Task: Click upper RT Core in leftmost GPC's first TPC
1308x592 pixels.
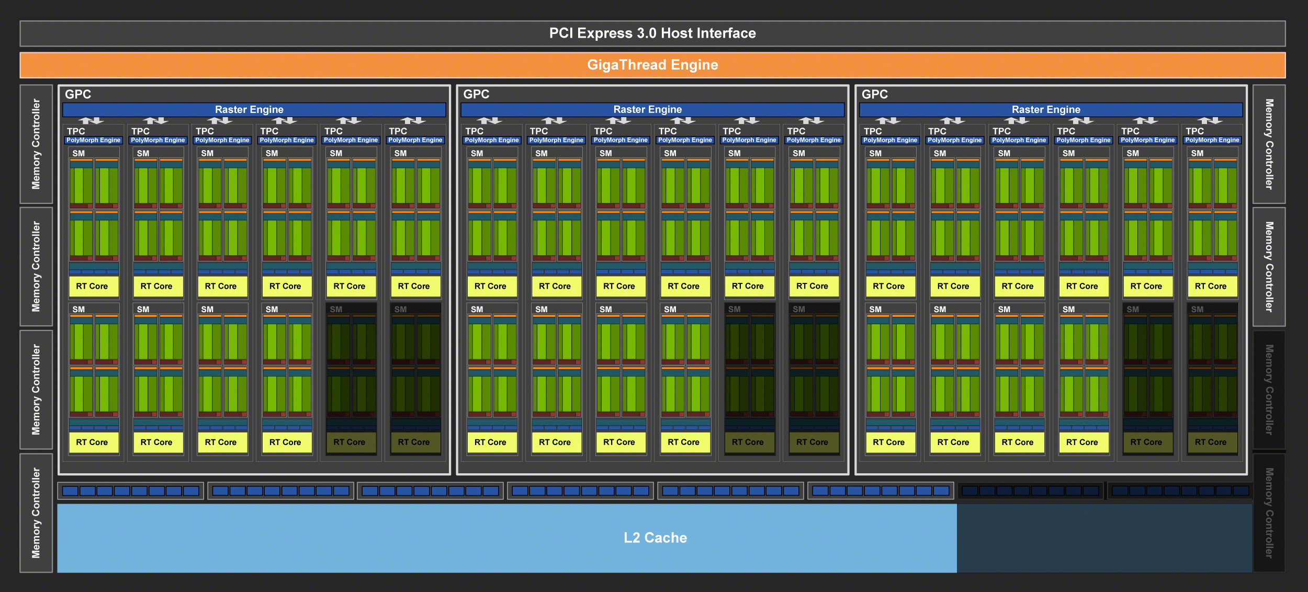Action: coord(93,286)
